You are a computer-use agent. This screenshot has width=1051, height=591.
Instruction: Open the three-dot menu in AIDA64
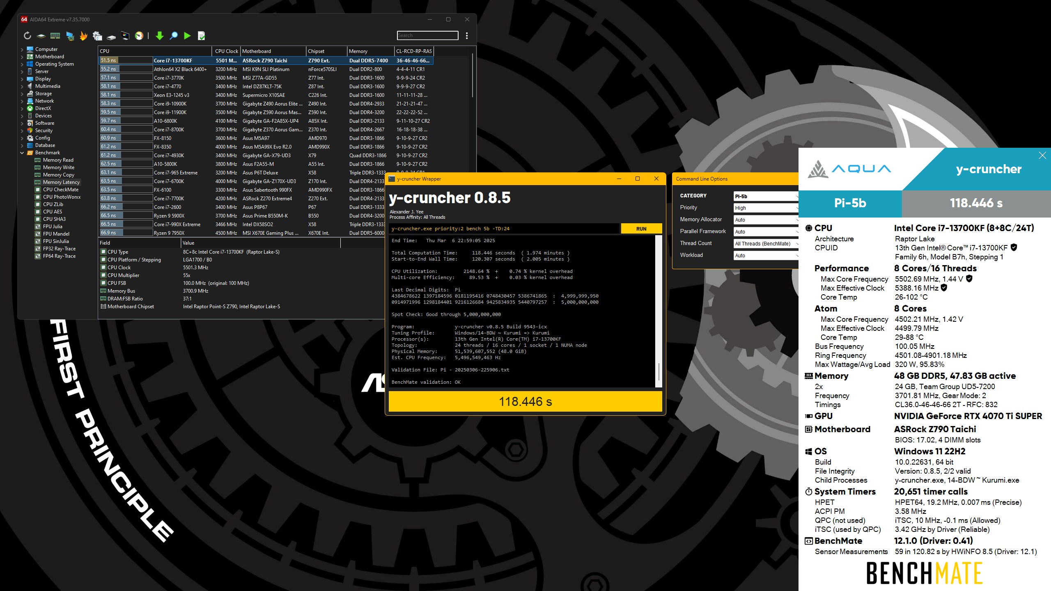(467, 36)
